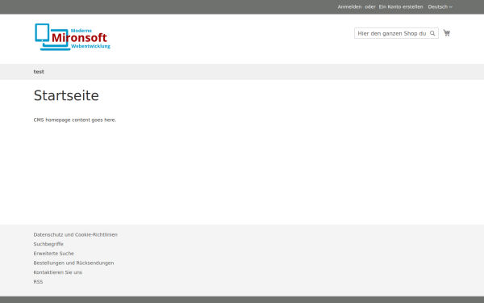Click Kontaktieren Sie uns link

pos(58,272)
